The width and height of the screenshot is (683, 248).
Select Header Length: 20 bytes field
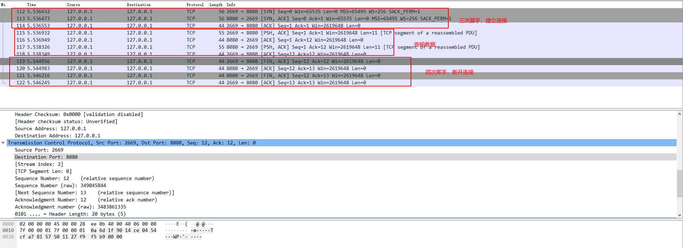pyautogui.click(x=70, y=214)
